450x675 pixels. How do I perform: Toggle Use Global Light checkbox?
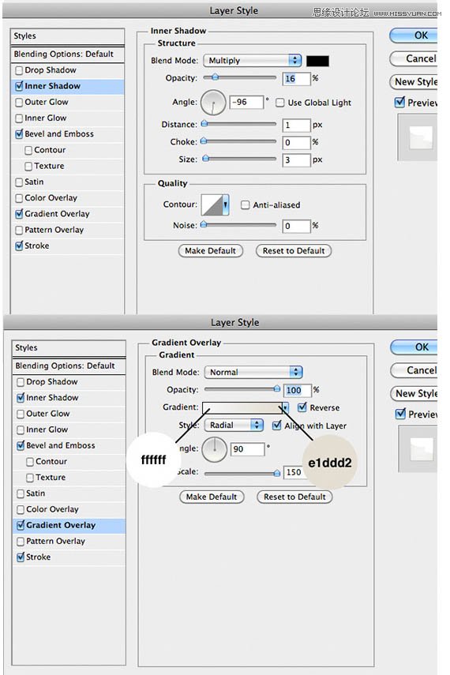[x=280, y=103]
